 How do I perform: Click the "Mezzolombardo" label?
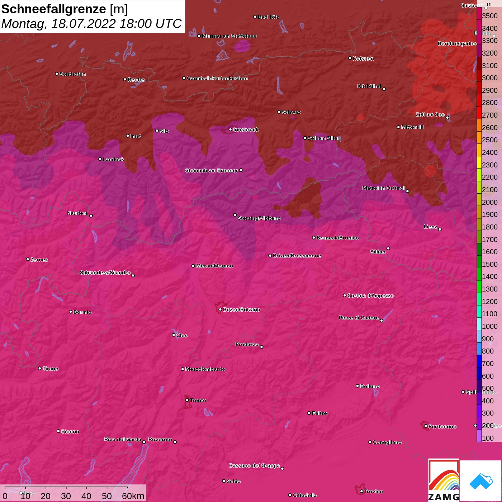pos(205,369)
